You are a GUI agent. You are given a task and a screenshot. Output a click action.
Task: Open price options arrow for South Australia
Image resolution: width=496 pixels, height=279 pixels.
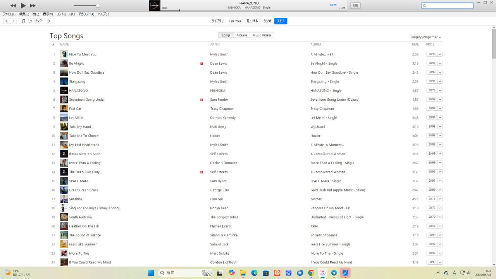coord(440,217)
